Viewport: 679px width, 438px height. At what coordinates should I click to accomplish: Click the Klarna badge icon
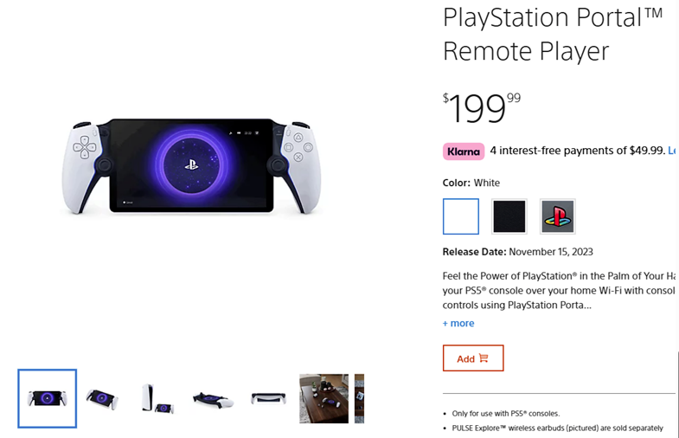click(x=464, y=151)
